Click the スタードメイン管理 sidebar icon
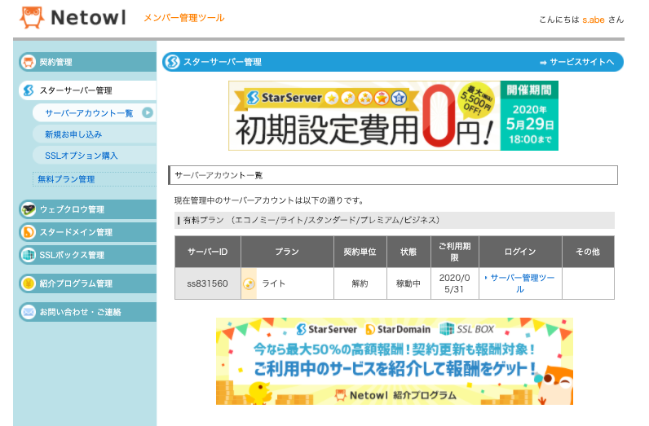Screen dimensions: 649x426 [28, 232]
